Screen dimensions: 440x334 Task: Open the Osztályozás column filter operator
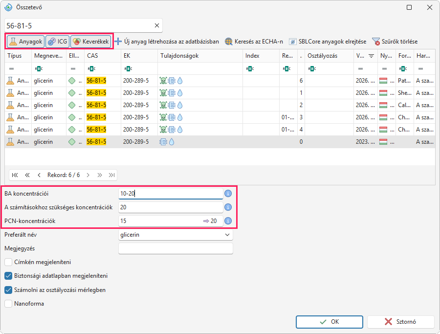(312, 68)
